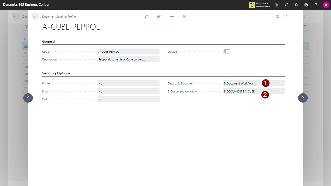Collapse background page with shrink arrows icon

click(305, 16)
